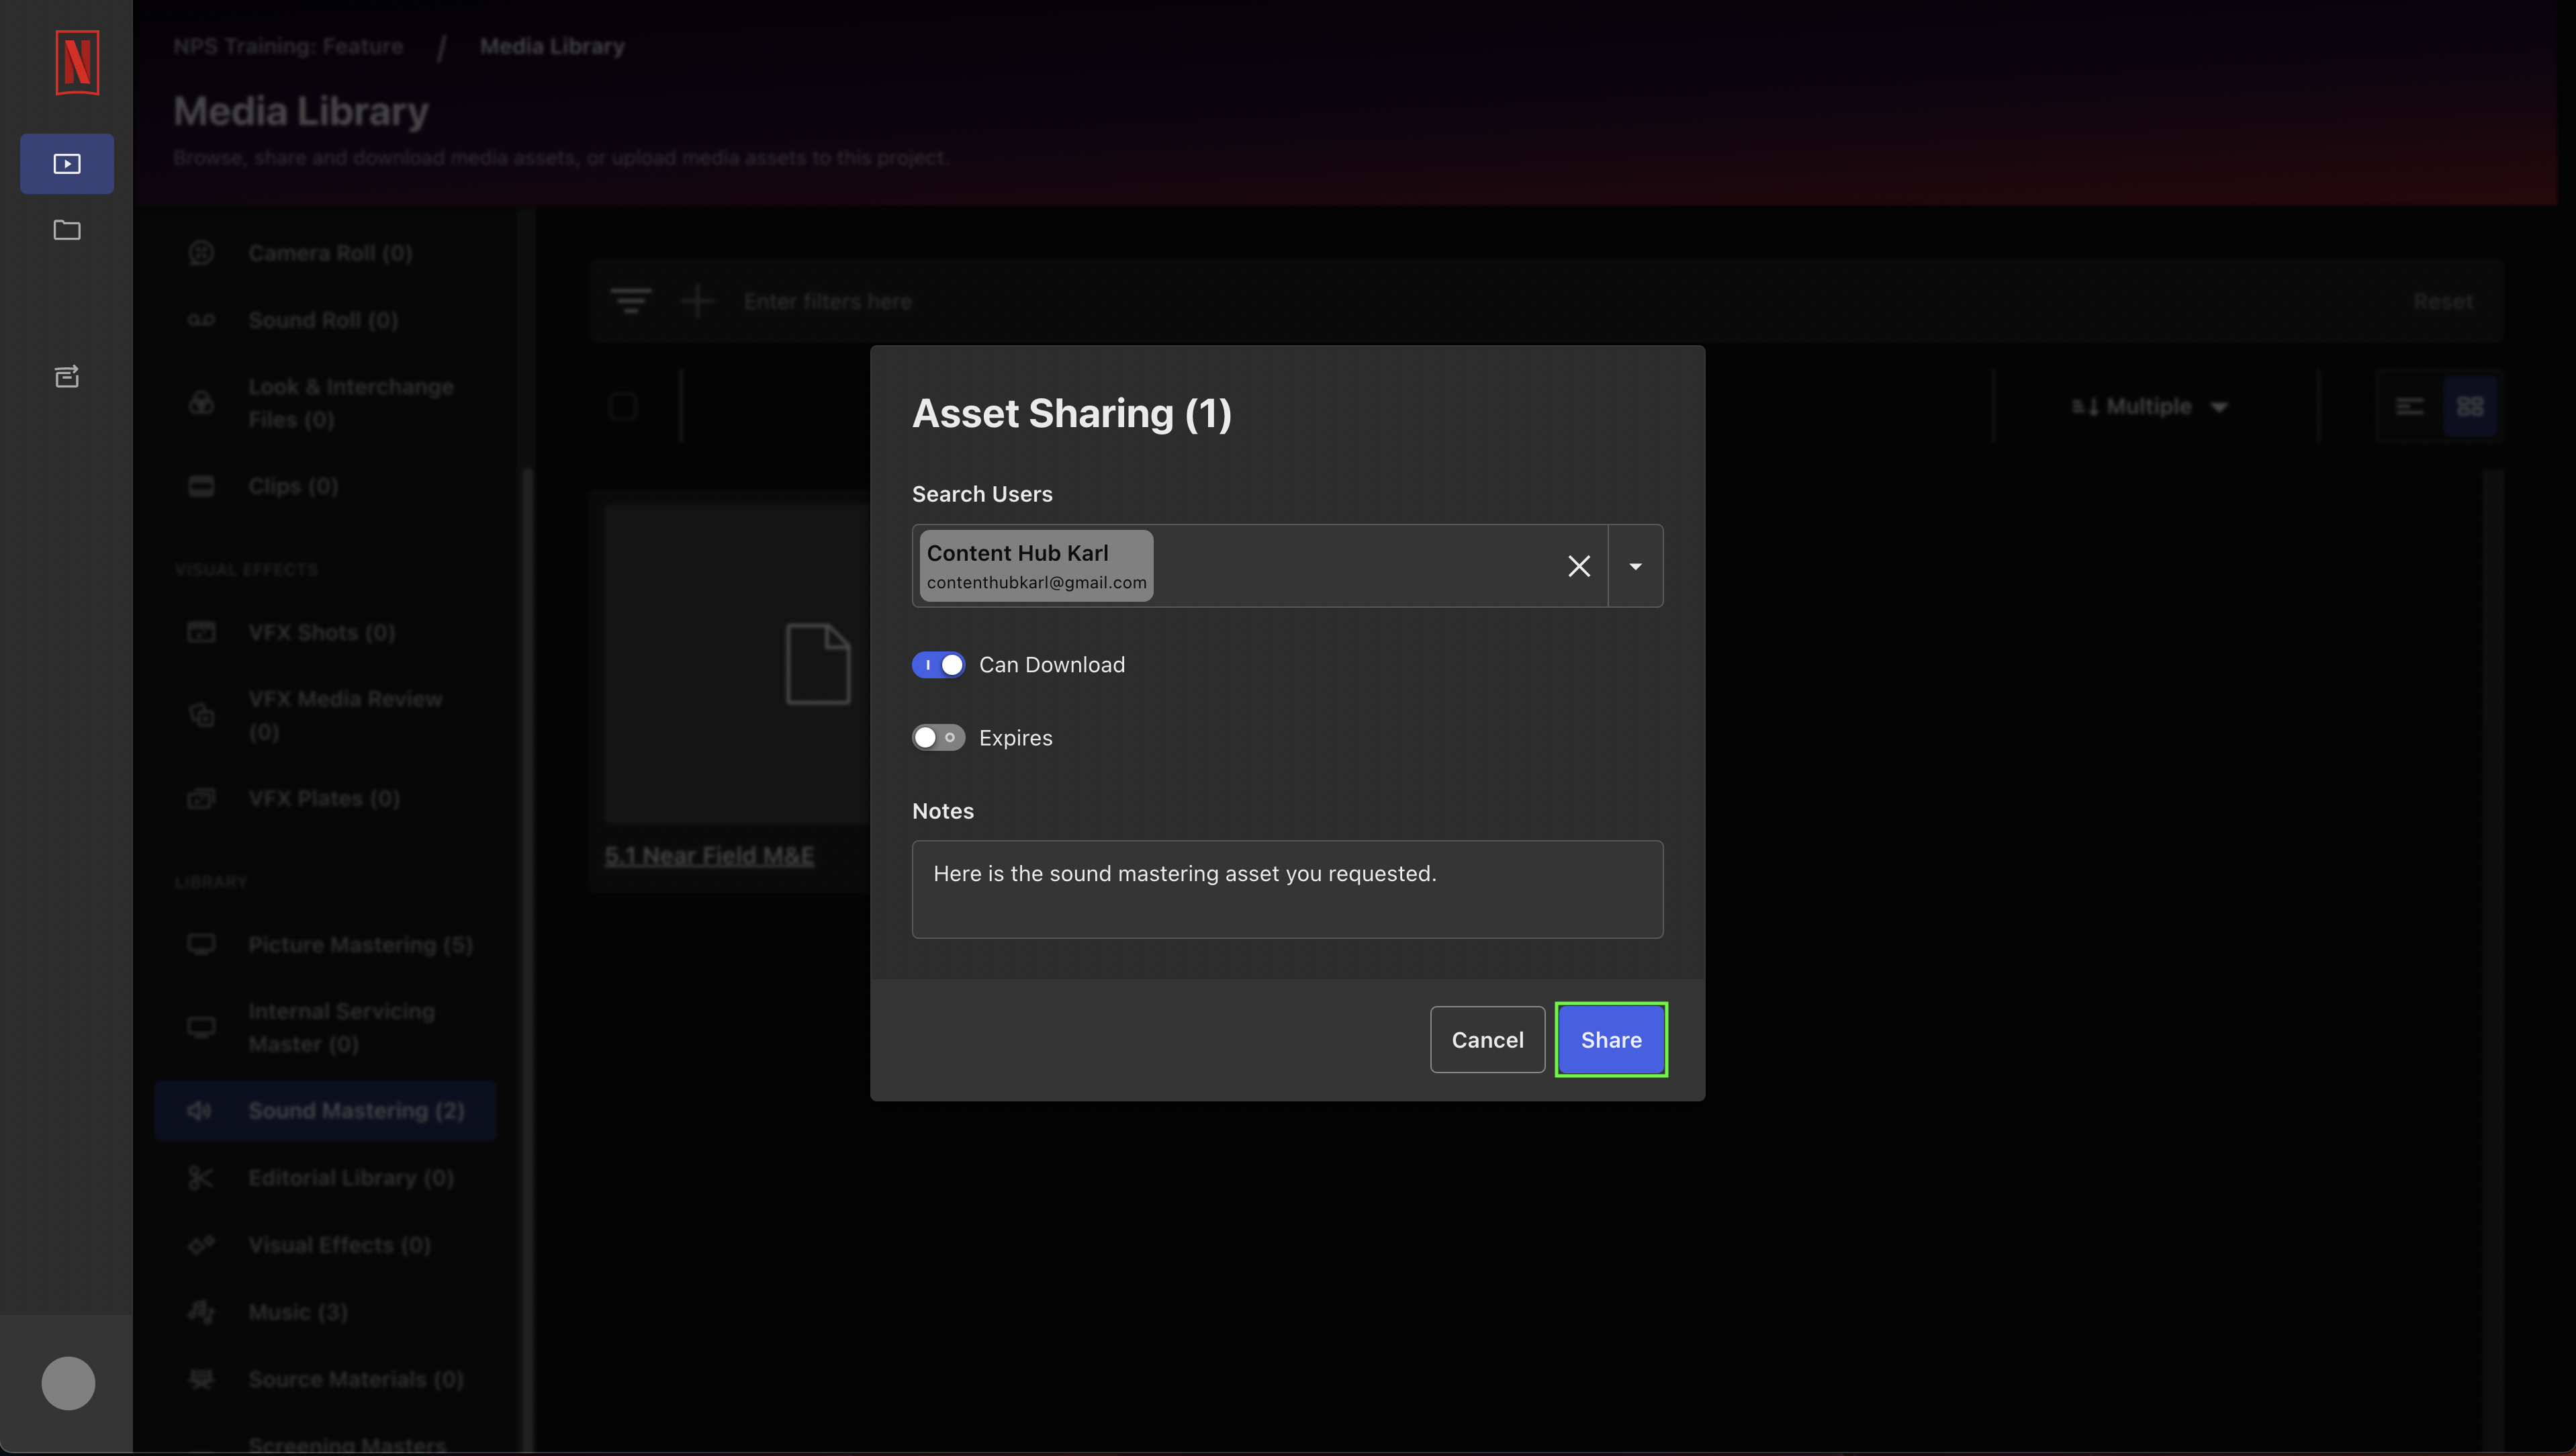Toggle the Can Download switch on
Screen dimensions: 2576x1456
pyautogui.click(x=936, y=664)
